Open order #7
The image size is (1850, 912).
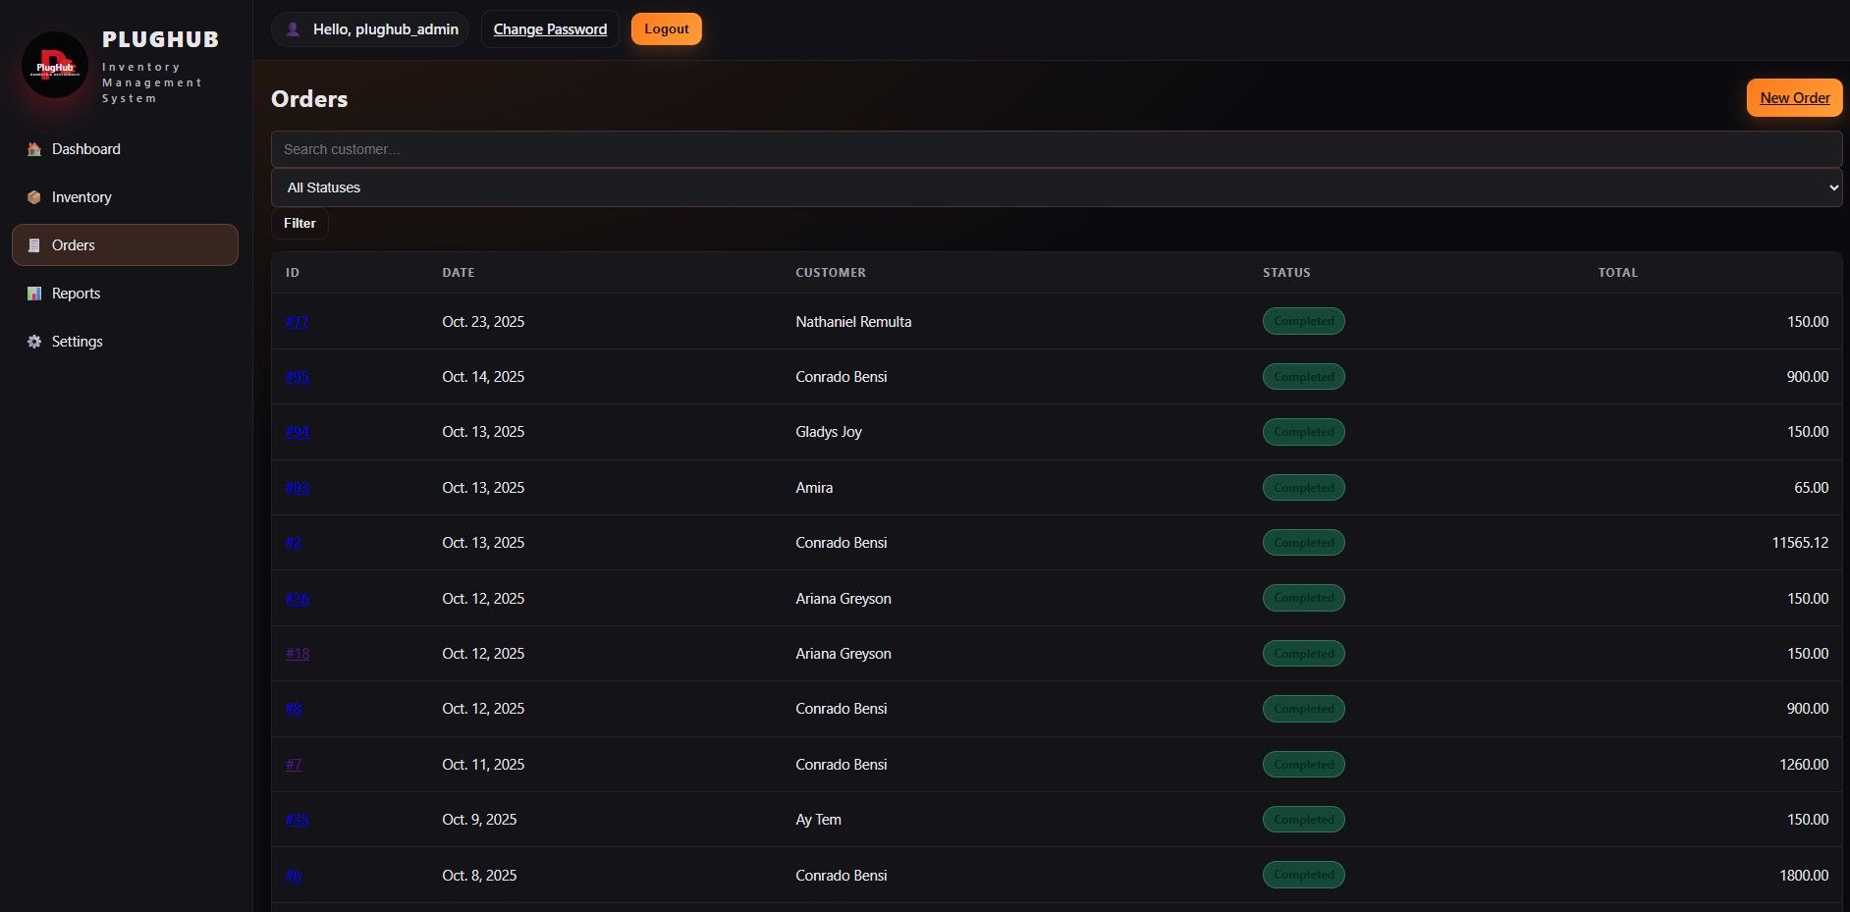pyautogui.click(x=294, y=765)
